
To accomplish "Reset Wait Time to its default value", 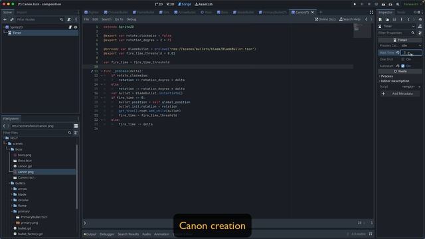I will pos(398,52).
